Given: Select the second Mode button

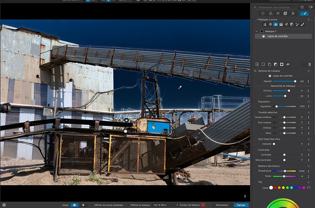Looking at the screenshot, I should (x=84, y=205).
